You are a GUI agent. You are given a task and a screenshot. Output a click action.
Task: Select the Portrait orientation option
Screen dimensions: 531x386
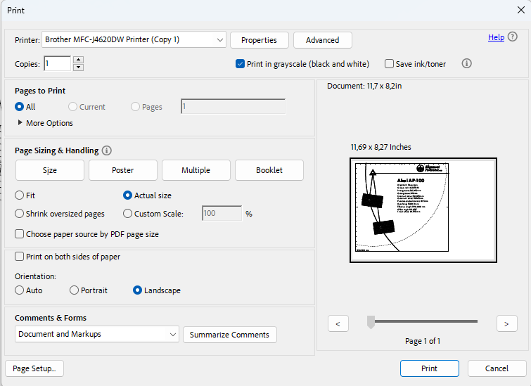pos(75,290)
